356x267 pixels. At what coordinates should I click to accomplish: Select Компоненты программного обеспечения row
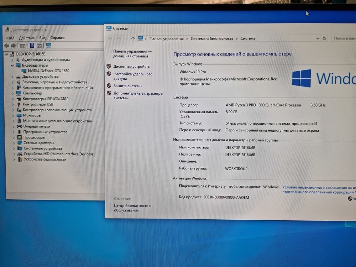coord(58,88)
